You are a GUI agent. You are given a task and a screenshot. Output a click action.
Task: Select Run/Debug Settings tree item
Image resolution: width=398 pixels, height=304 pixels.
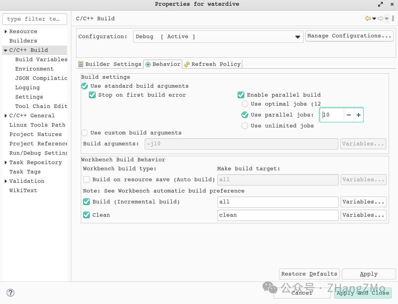pyautogui.click(x=38, y=153)
